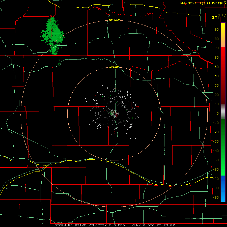Click the "[KT]" units label
The height and width of the screenshot is (227, 227).
click(x=215, y=17)
